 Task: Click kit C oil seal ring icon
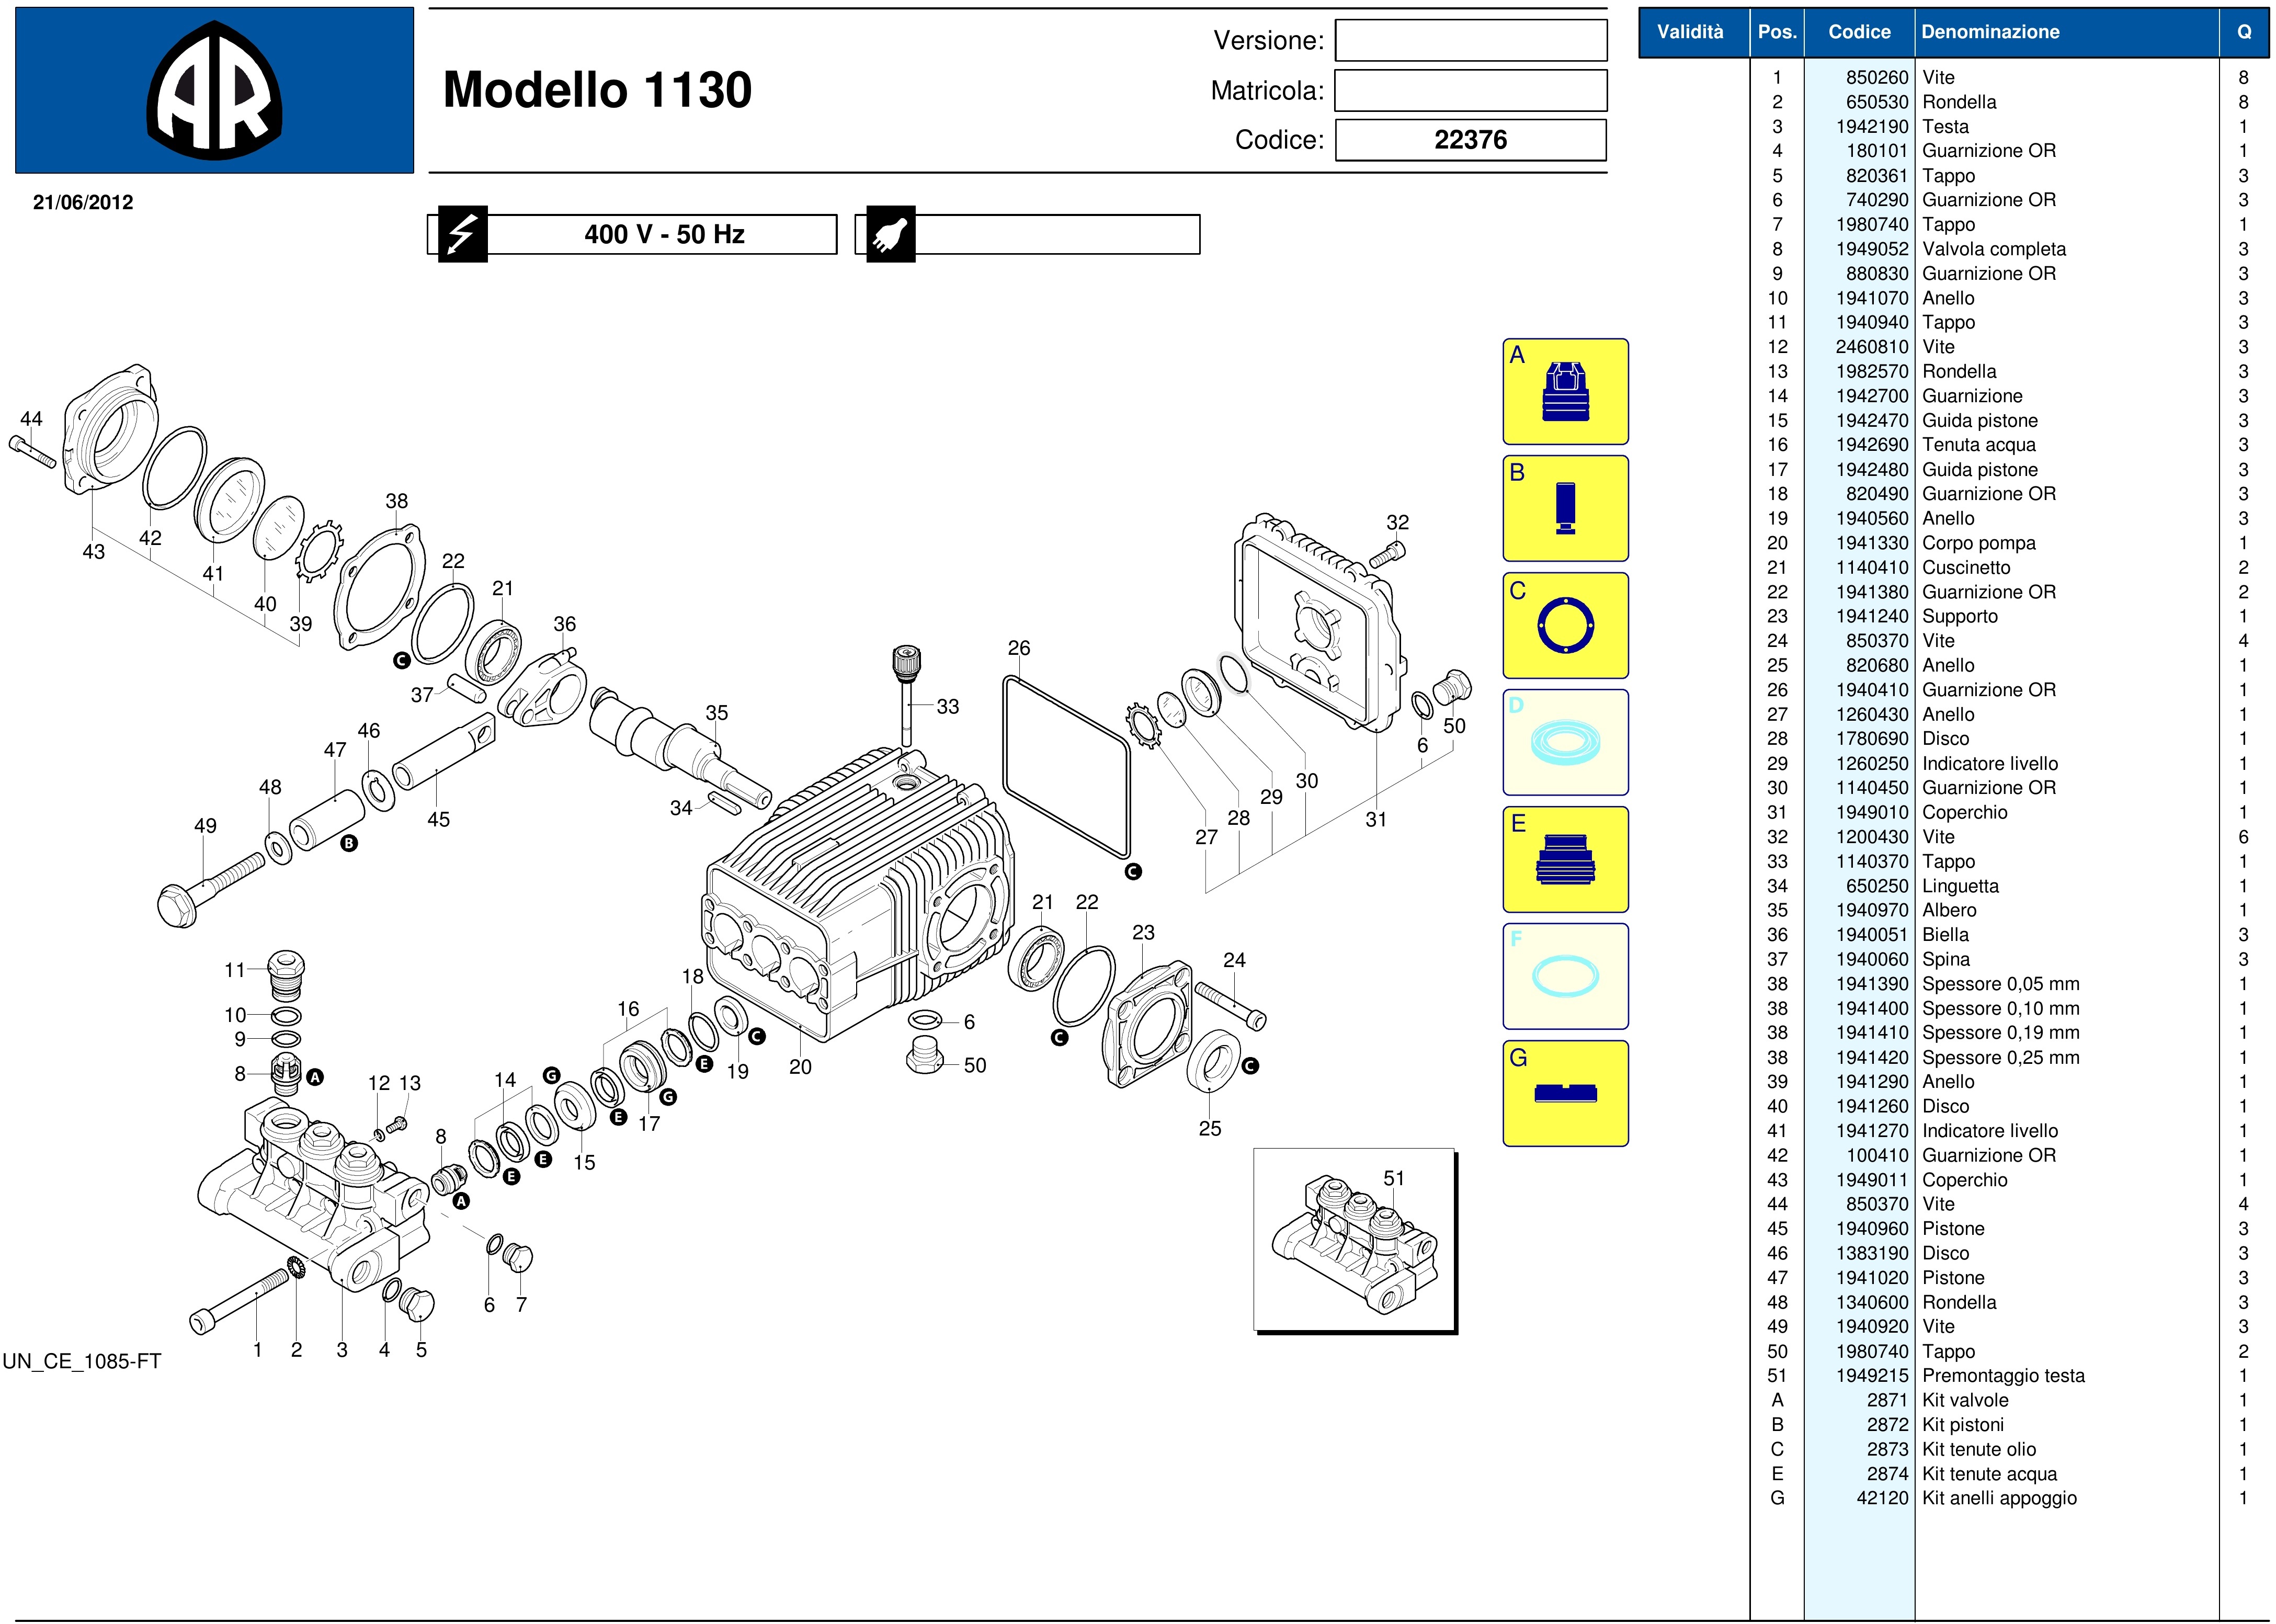click(1565, 626)
